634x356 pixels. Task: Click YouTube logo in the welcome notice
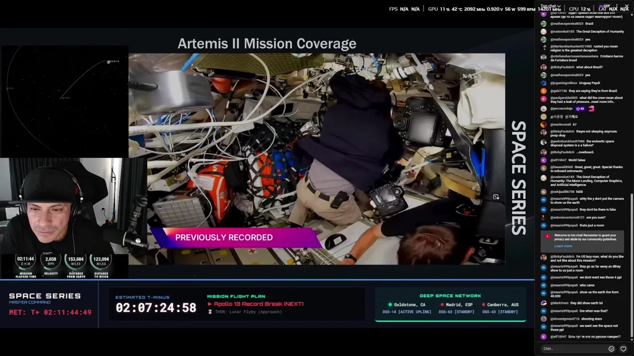point(547,236)
